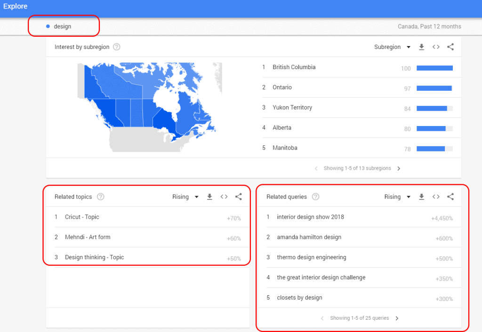This screenshot has width=482, height=332.
Task: Download the Interest by subregion data
Action: click(421, 47)
